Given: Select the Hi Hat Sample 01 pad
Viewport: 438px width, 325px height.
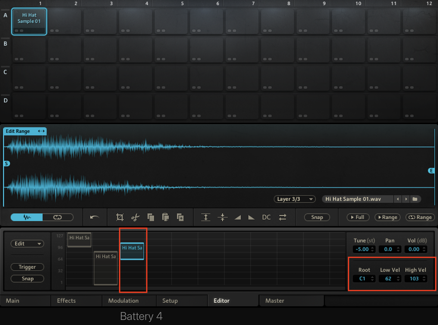Looking at the screenshot, I should click(29, 21).
